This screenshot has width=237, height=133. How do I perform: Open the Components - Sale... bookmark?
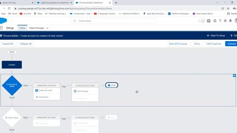81,14
